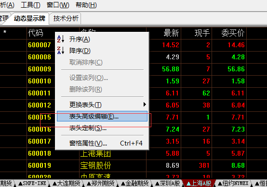Click the Z-A descending sort icon
Viewport: 267px width, 187px height.
pos(61,51)
